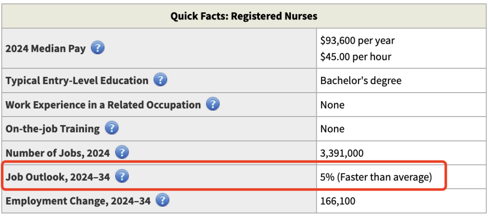Image resolution: width=488 pixels, height=216 pixels.
Task: Open help for Typical Entry-Level Education
Action: point(160,80)
